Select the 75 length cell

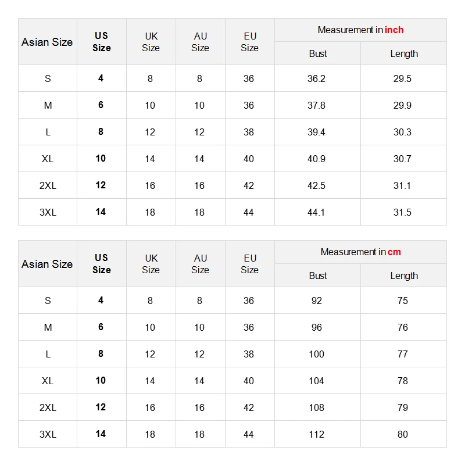403,301
